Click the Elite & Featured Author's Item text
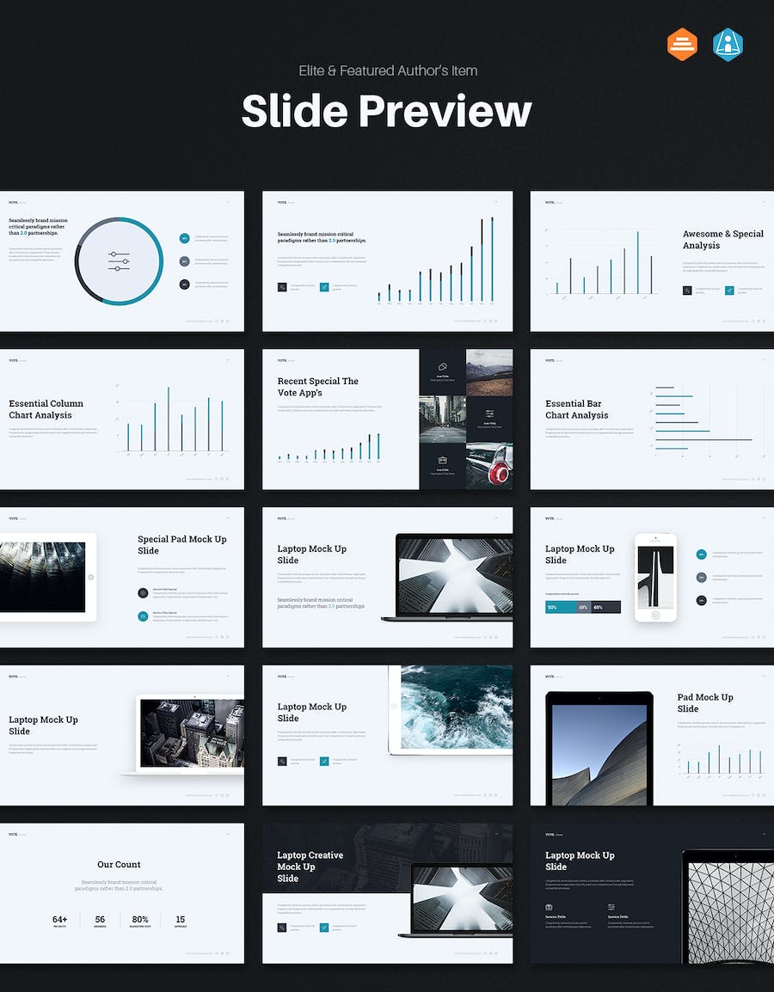The height and width of the screenshot is (992, 774). pos(387,70)
